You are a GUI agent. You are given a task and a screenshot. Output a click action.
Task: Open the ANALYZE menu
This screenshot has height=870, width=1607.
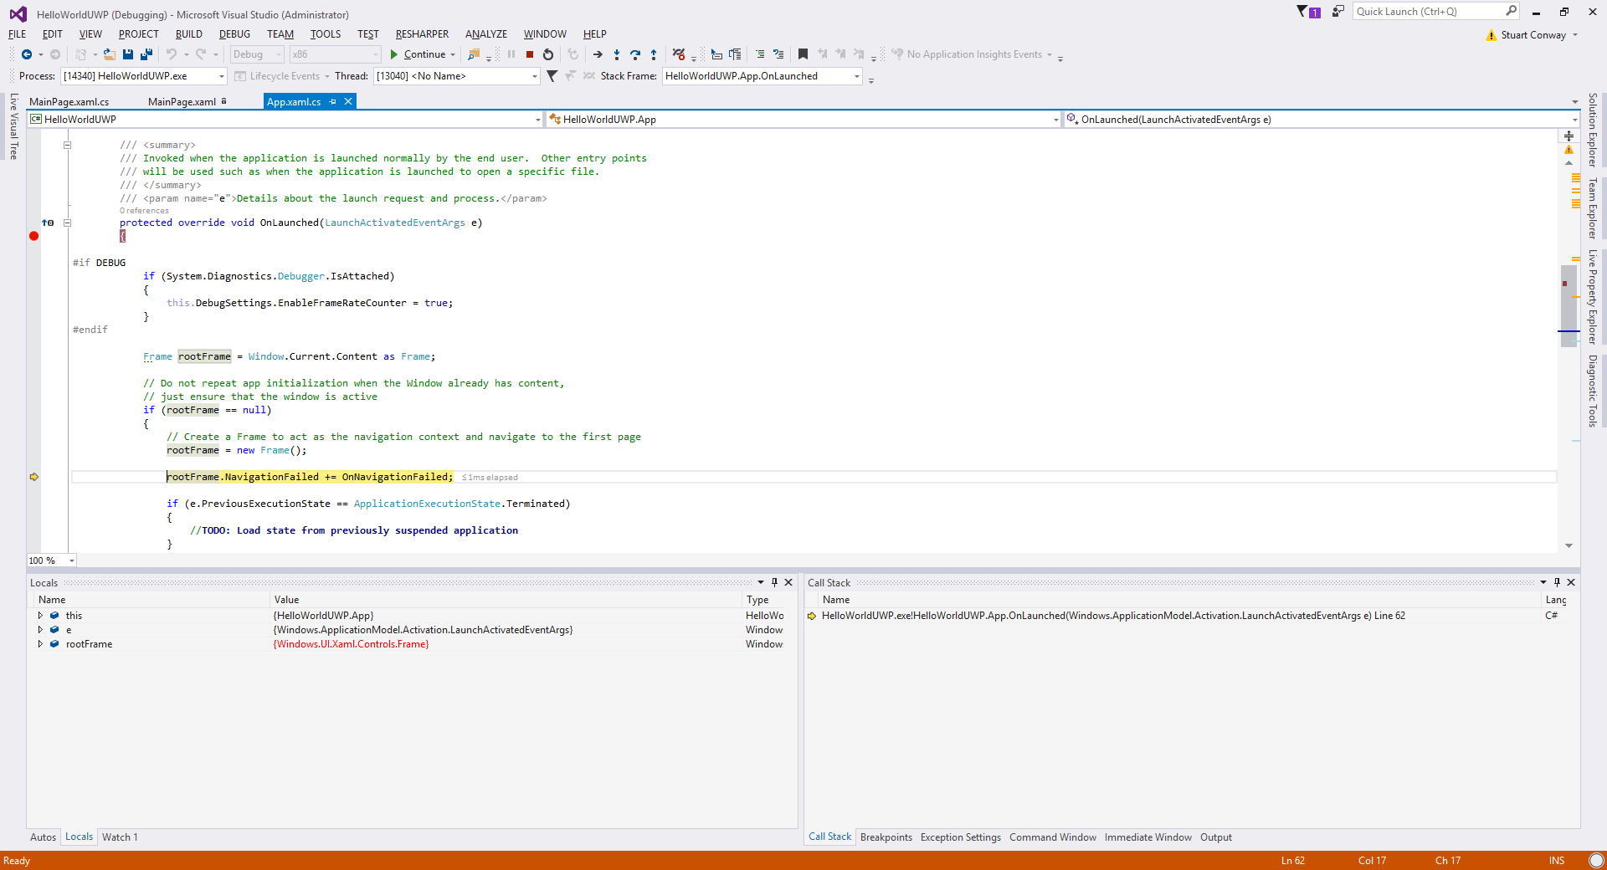[x=486, y=34]
